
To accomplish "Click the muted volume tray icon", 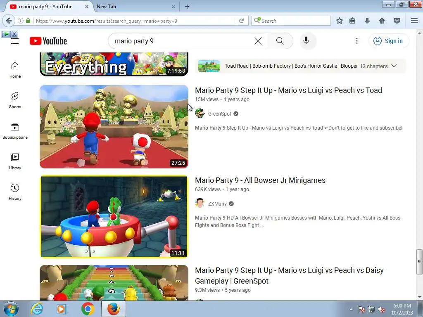I will [381, 310].
